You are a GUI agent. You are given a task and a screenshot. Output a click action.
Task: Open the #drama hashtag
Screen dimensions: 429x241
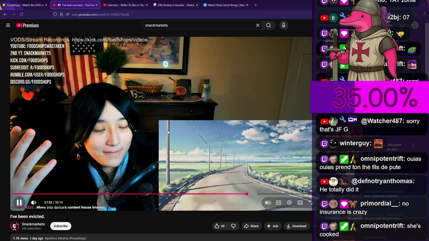pyautogui.click(x=63, y=238)
